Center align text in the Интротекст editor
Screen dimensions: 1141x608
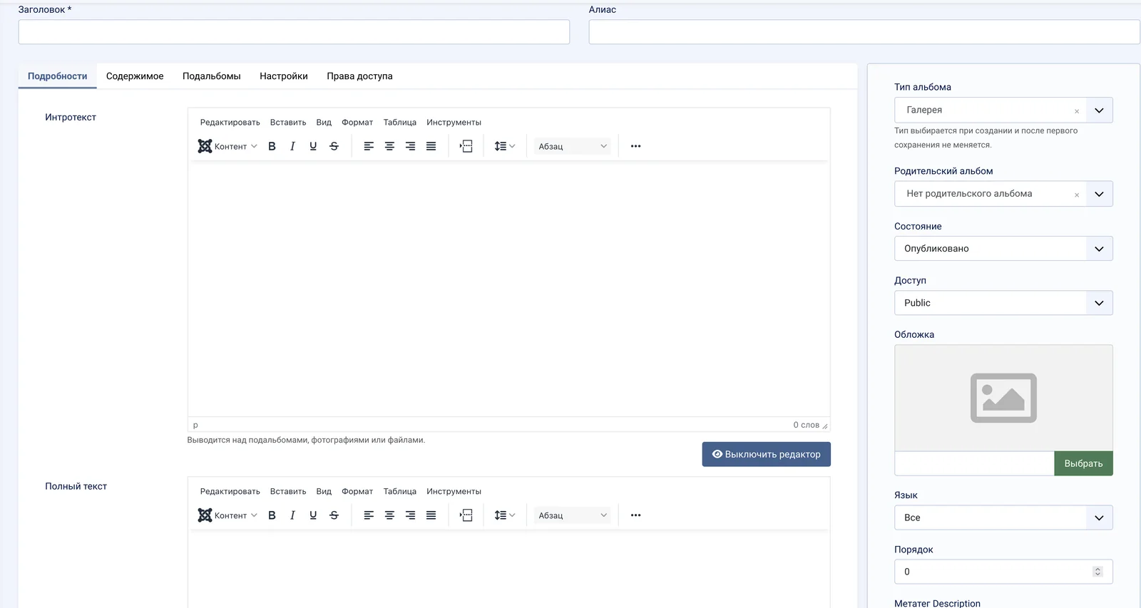click(x=389, y=146)
